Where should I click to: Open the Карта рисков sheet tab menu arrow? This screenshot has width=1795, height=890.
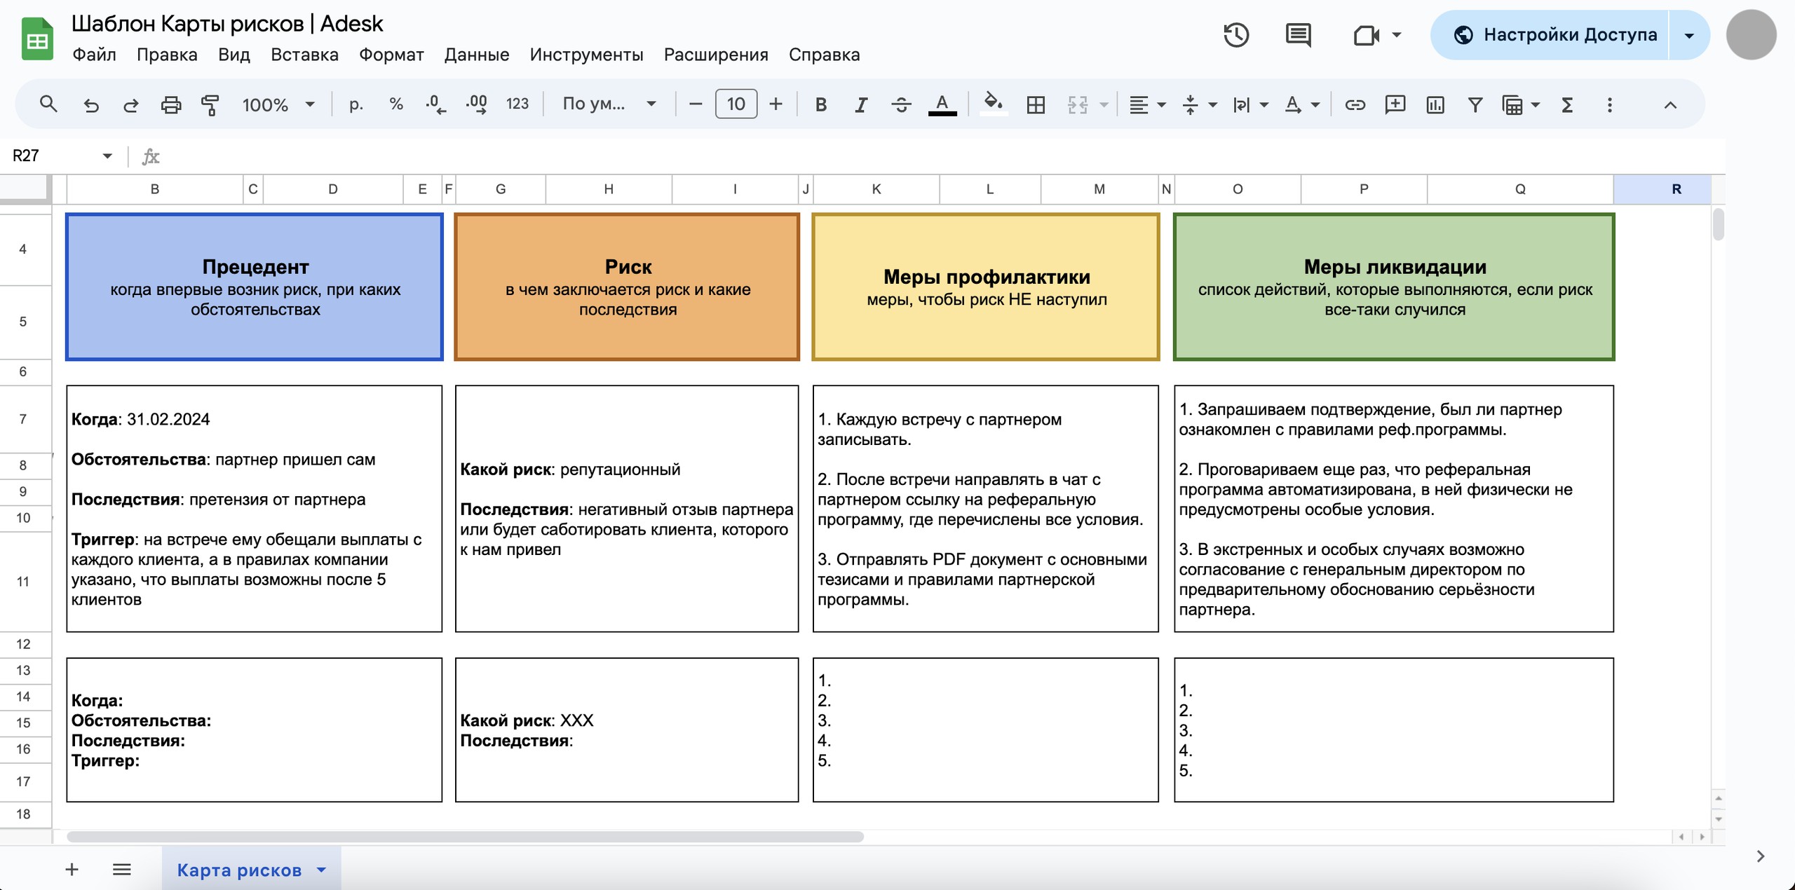pyautogui.click(x=321, y=870)
